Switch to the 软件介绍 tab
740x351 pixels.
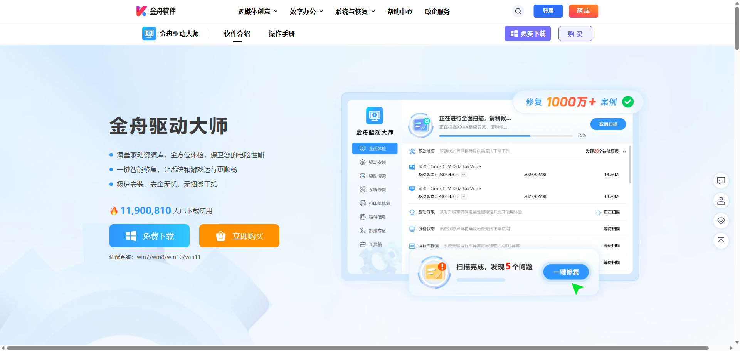coord(237,34)
